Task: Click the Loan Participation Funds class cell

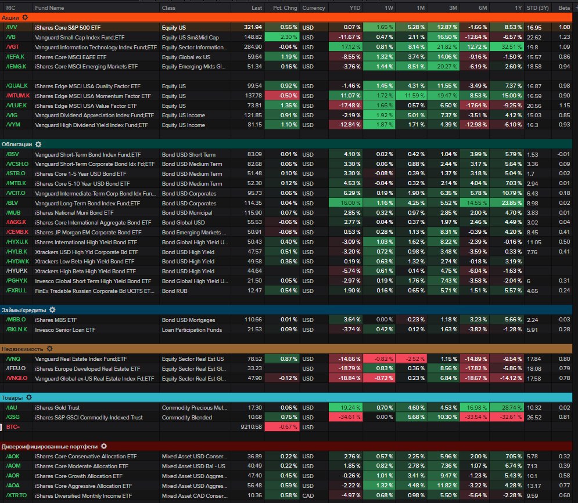Action: [x=192, y=330]
